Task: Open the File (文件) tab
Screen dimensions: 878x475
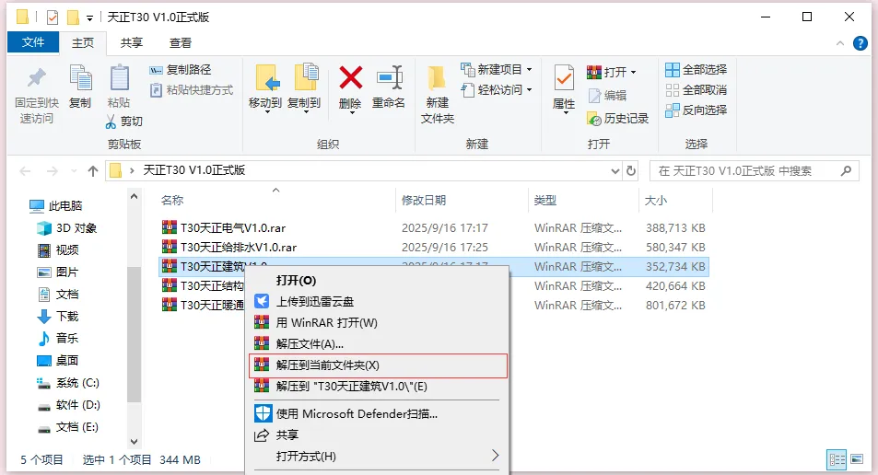Action: [33, 42]
